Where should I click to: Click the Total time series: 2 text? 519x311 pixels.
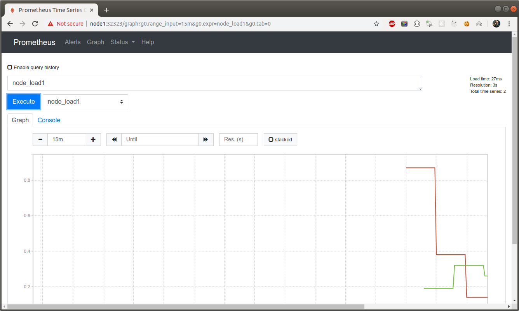tap(488, 91)
